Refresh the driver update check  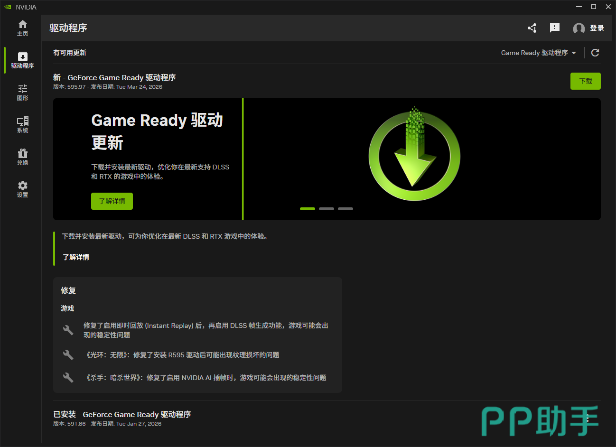[595, 53]
